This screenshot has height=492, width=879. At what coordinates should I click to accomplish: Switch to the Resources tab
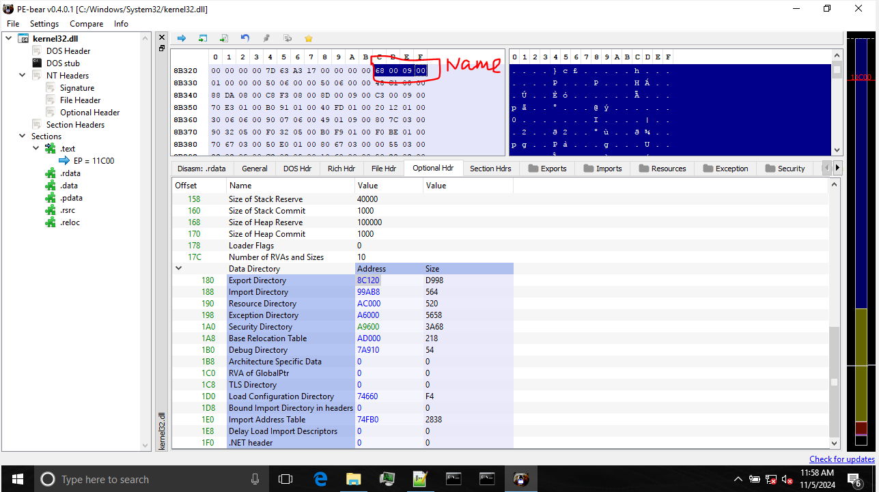pyautogui.click(x=661, y=169)
